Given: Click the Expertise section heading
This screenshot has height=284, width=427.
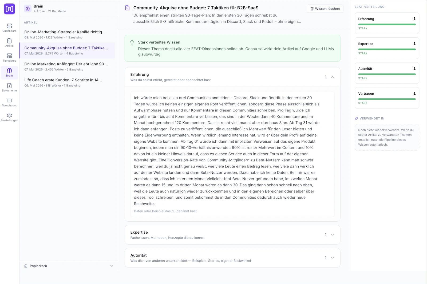Looking at the screenshot, I should [x=139, y=232].
